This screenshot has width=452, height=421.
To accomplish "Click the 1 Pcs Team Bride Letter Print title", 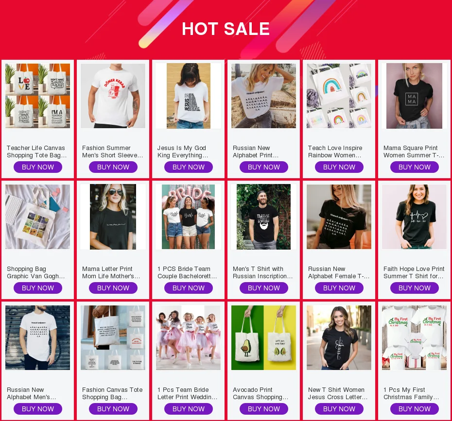I will [188, 393].
